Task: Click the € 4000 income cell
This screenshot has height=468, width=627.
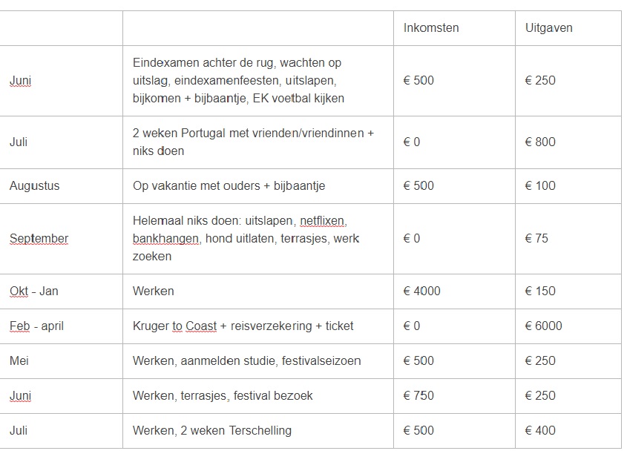Action: tap(421, 291)
